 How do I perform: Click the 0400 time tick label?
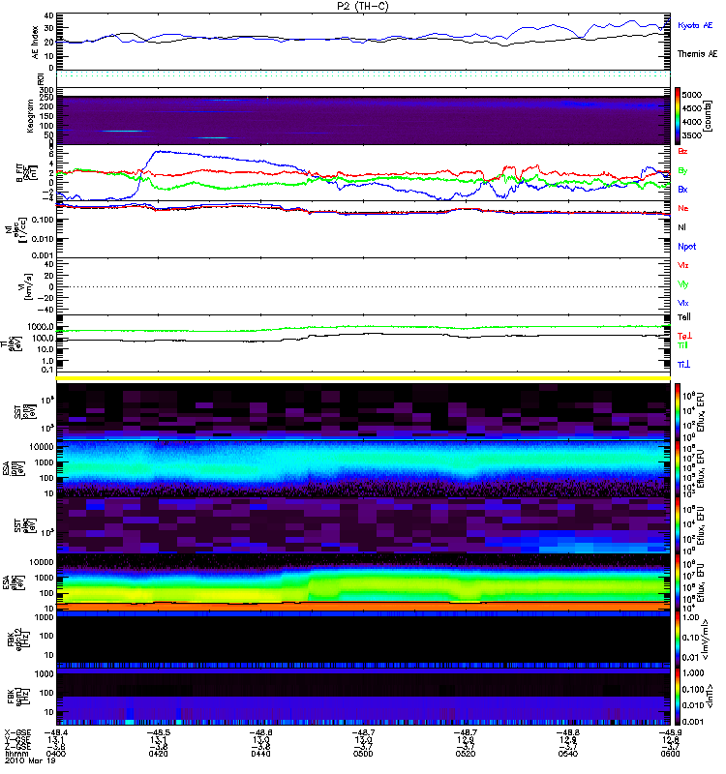coord(56,754)
